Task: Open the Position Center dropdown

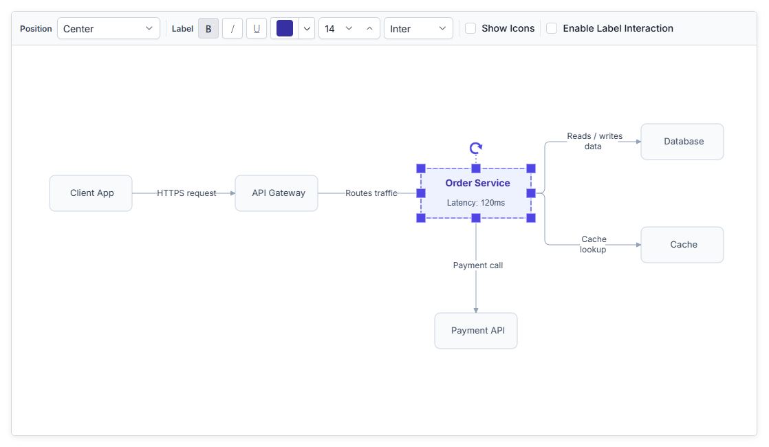Action: (x=109, y=28)
